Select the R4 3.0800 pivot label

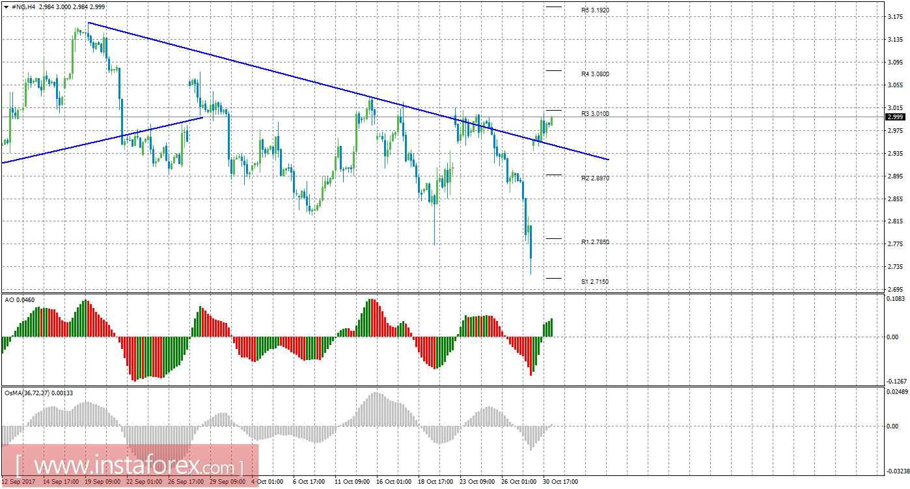point(595,74)
